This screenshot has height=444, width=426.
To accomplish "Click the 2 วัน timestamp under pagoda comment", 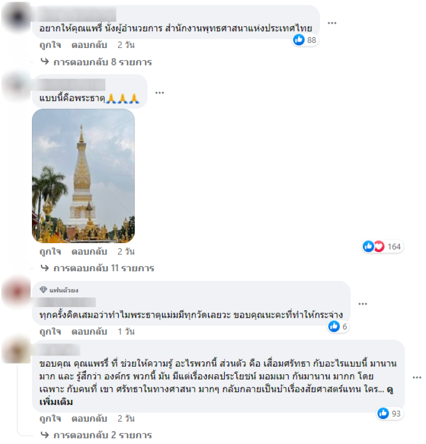I will pos(126,252).
